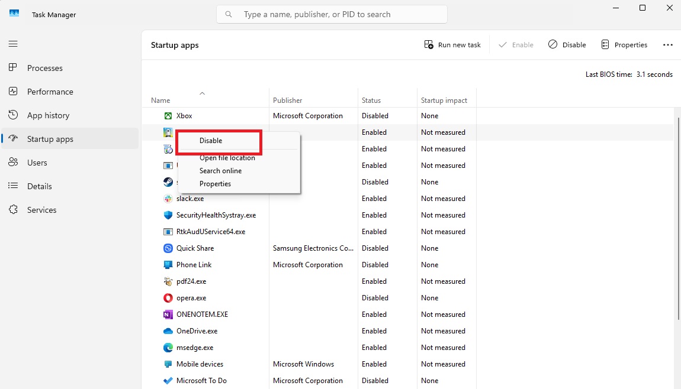Screen dimensions: 681x389
Task: Select the slack.exe entry
Action: (190, 199)
